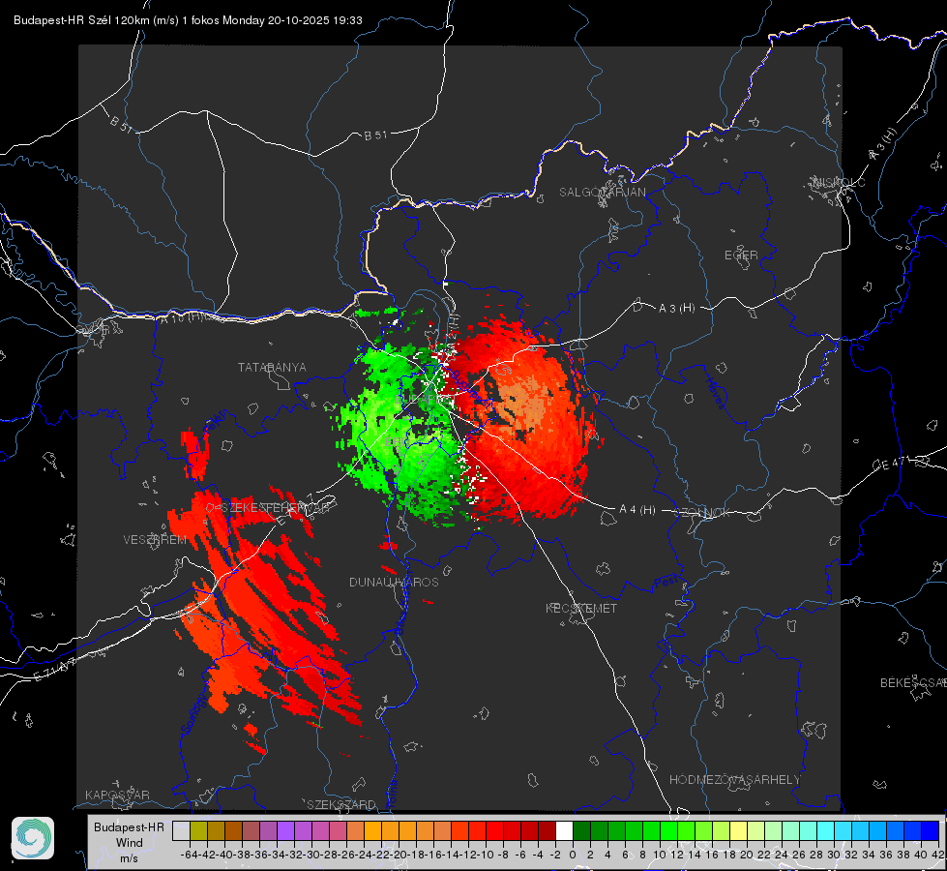Select the VESZPRÉM city label
The height and width of the screenshot is (871, 947).
point(155,540)
